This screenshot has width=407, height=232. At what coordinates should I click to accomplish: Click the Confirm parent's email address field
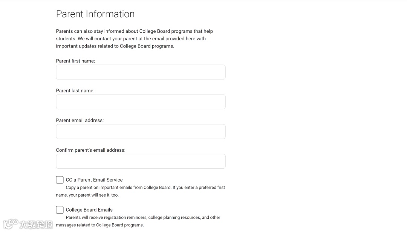(x=141, y=161)
